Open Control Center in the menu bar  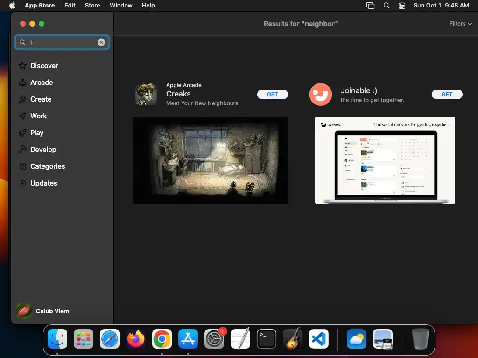402,6
